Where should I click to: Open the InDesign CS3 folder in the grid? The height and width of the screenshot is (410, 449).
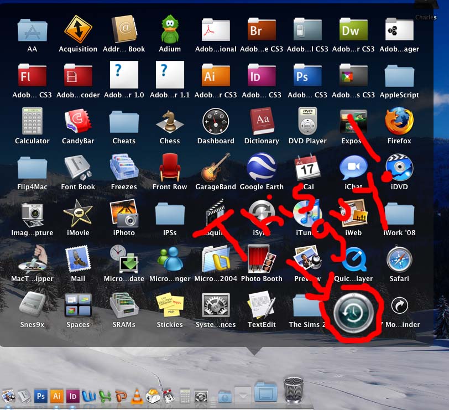(262, 75)
